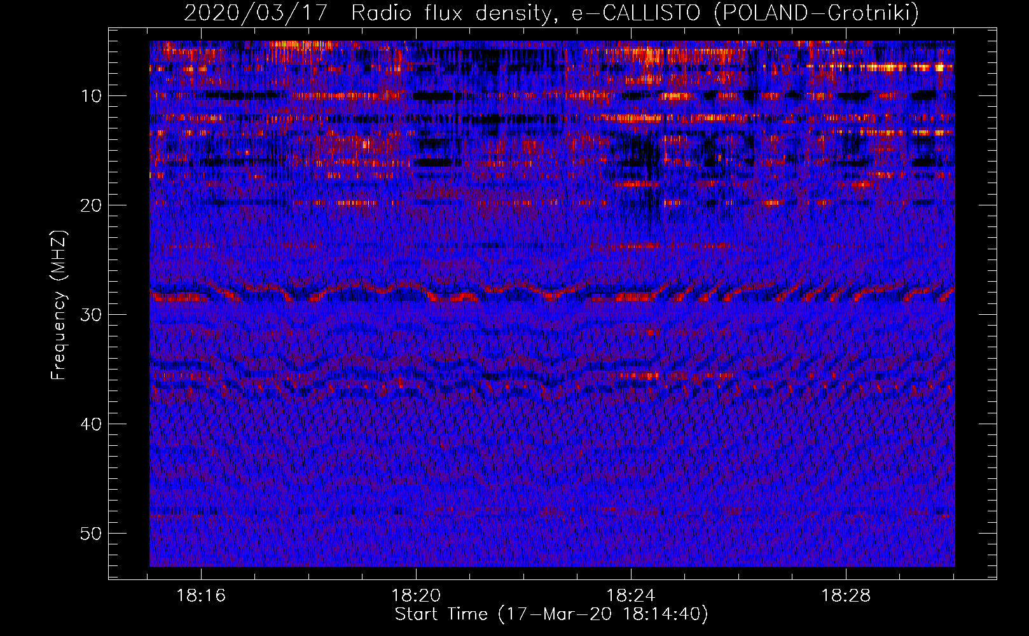Click the 'Frequency (MHZ)' y-axis label
1029x636 pixels.
[59, 305]
